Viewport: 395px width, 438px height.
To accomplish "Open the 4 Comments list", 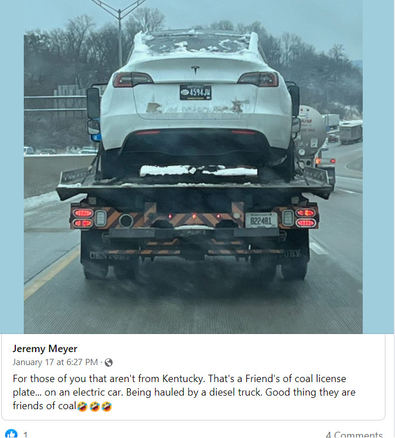I will coord(354,435).
